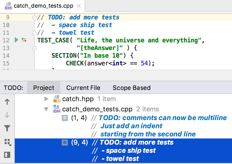The image size is (232, 164).
Task: Go to next TODO with down arrow
Action: point(7,115)
